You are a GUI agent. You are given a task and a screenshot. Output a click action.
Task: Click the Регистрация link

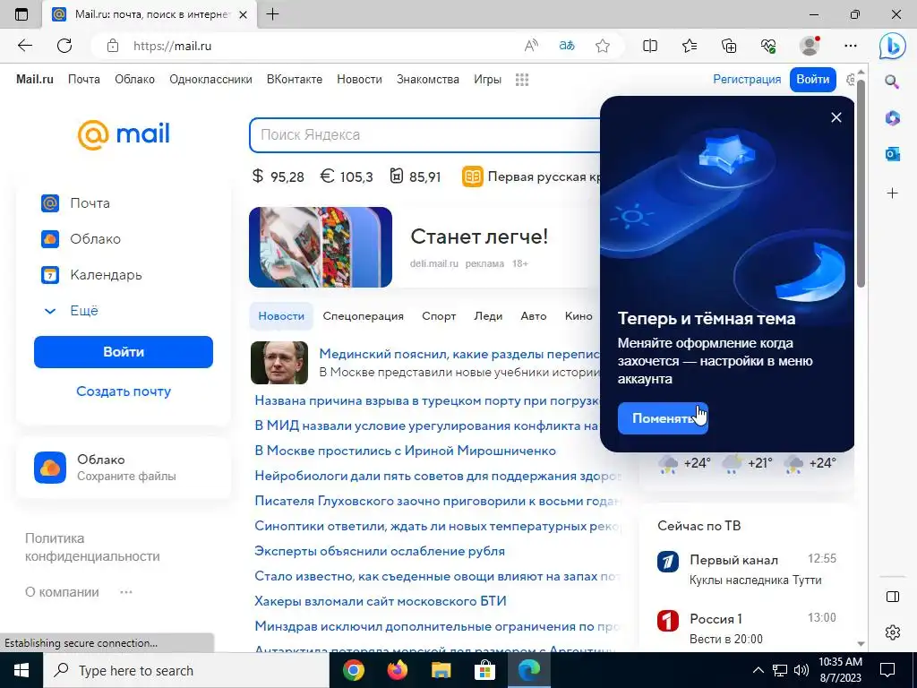pyautogui.click(x=747, y=80)
